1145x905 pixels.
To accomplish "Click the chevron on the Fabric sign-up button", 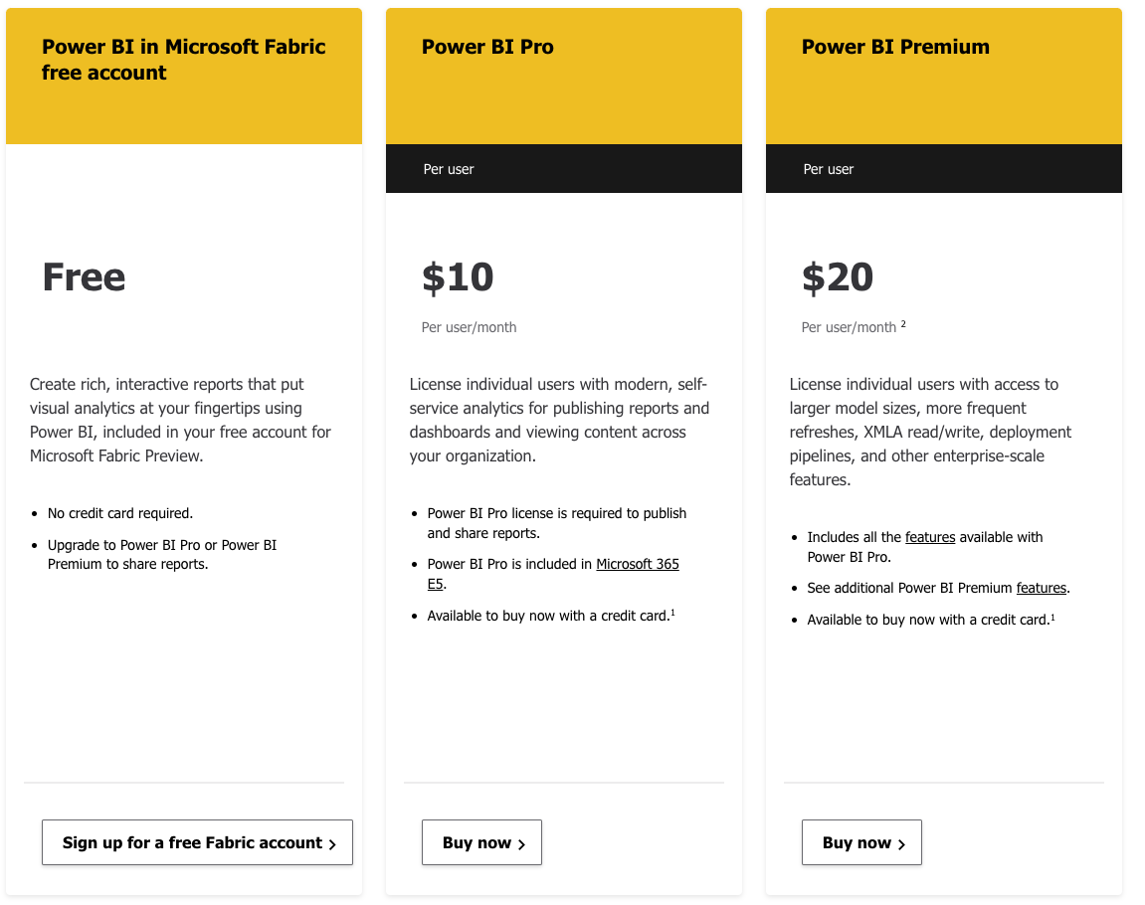I will click(332, 842).
